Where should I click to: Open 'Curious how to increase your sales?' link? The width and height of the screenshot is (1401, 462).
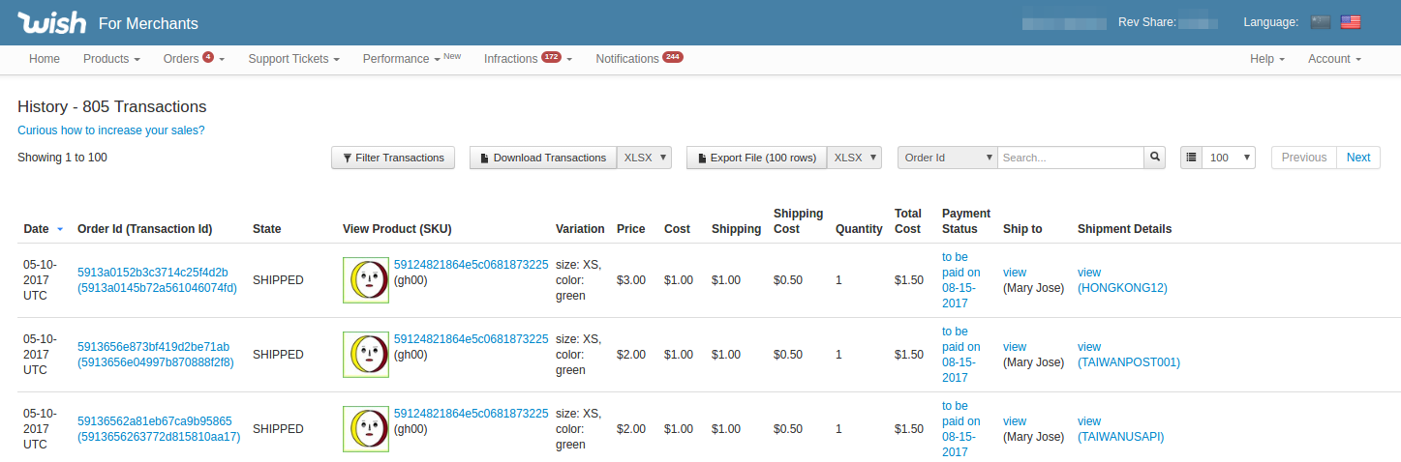pyautogui.click(x=111, y=130)
